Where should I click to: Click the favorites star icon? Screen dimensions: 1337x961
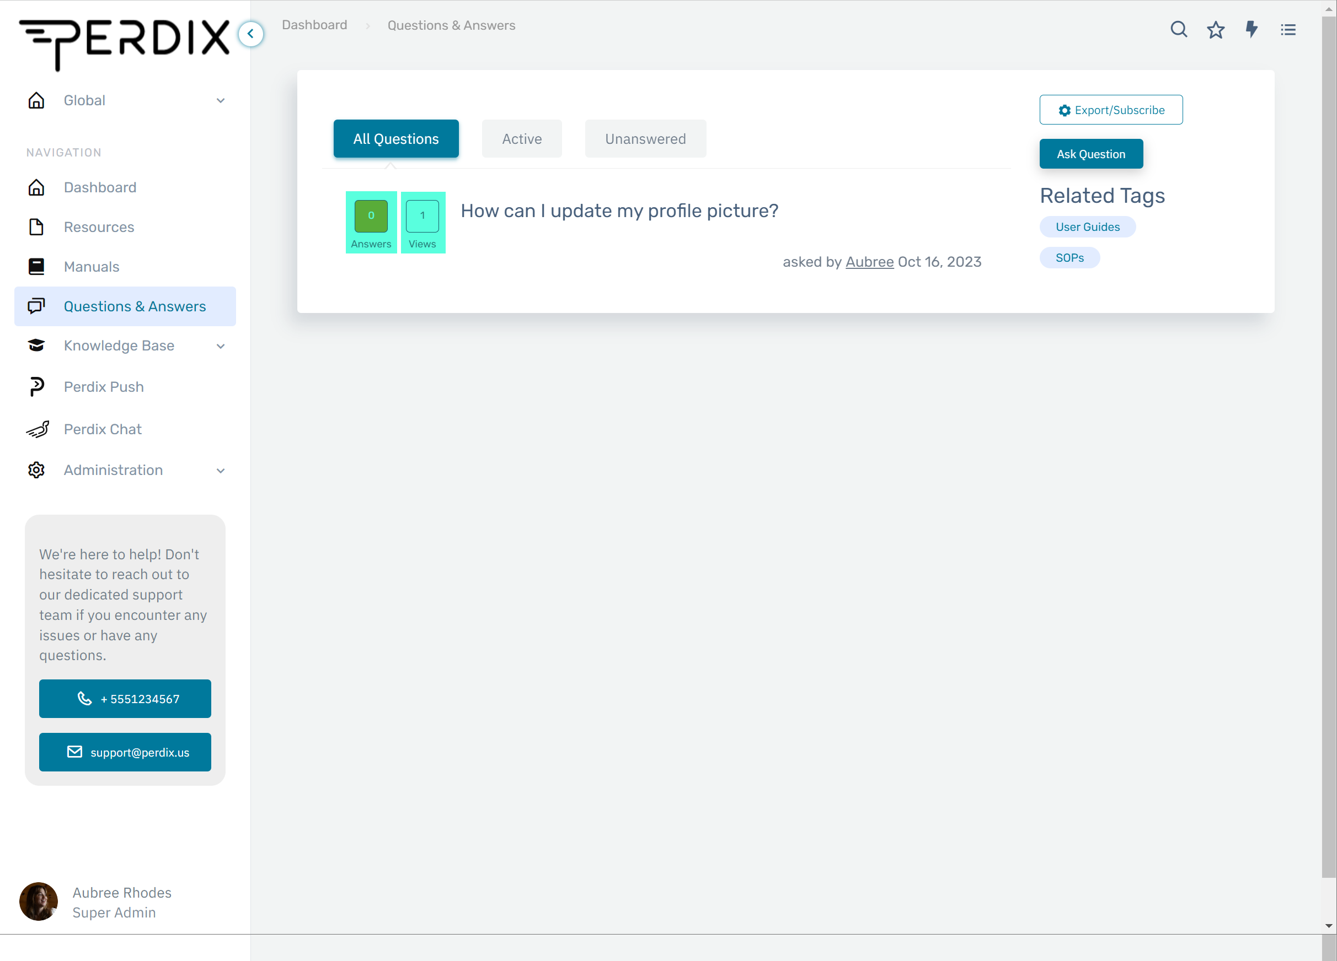click(x=1216, y=29)
